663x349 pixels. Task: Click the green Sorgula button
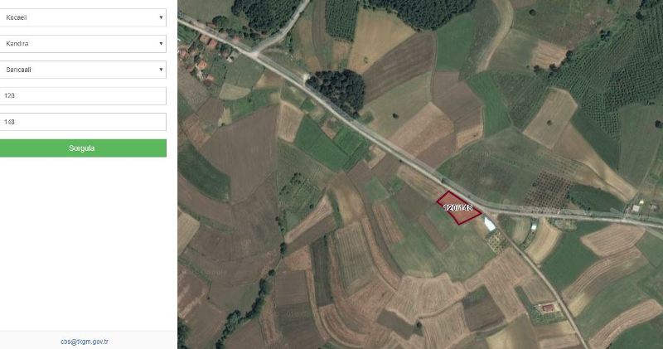[83, 148]
